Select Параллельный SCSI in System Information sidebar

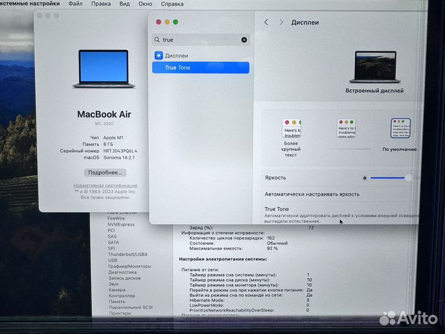130,307
